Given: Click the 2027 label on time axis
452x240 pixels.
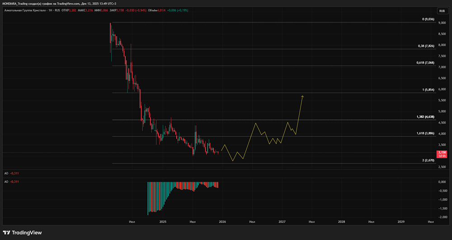Looking at the screenshot, I should pyautogui.click(x=282, y=222).
